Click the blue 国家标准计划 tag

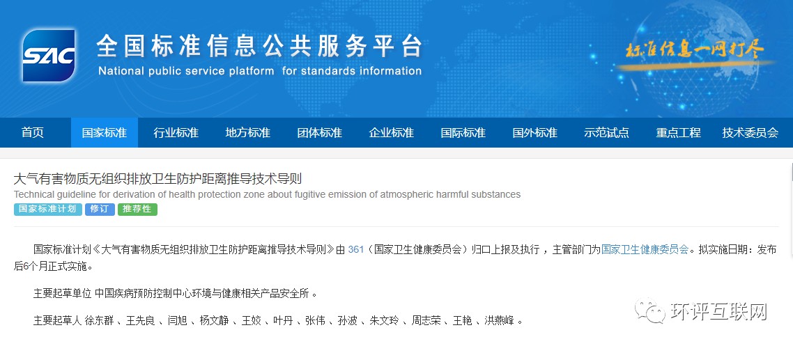click(47, 209)
